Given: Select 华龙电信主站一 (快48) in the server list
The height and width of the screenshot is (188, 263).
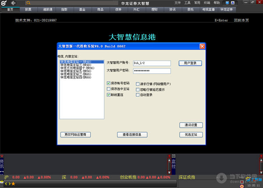Looking at the screenshot, I should 82,62.
